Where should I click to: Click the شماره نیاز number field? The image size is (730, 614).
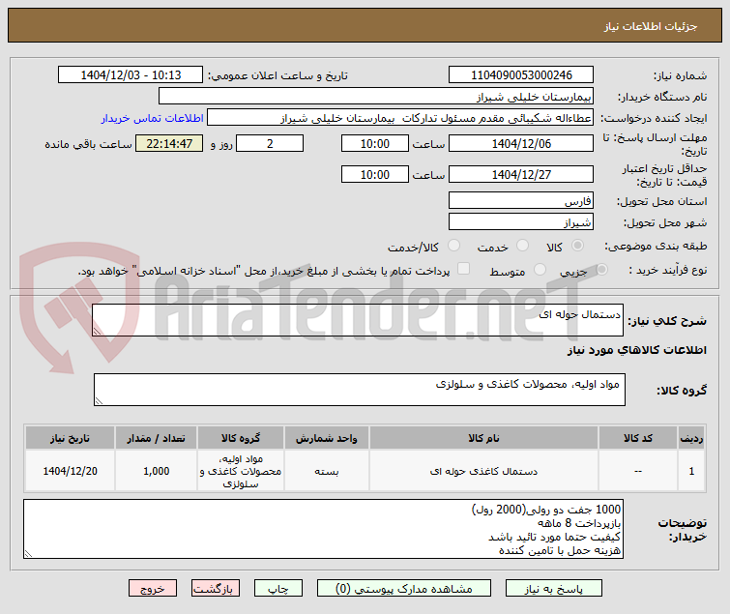pyautogui.click(x=521, y=74)
